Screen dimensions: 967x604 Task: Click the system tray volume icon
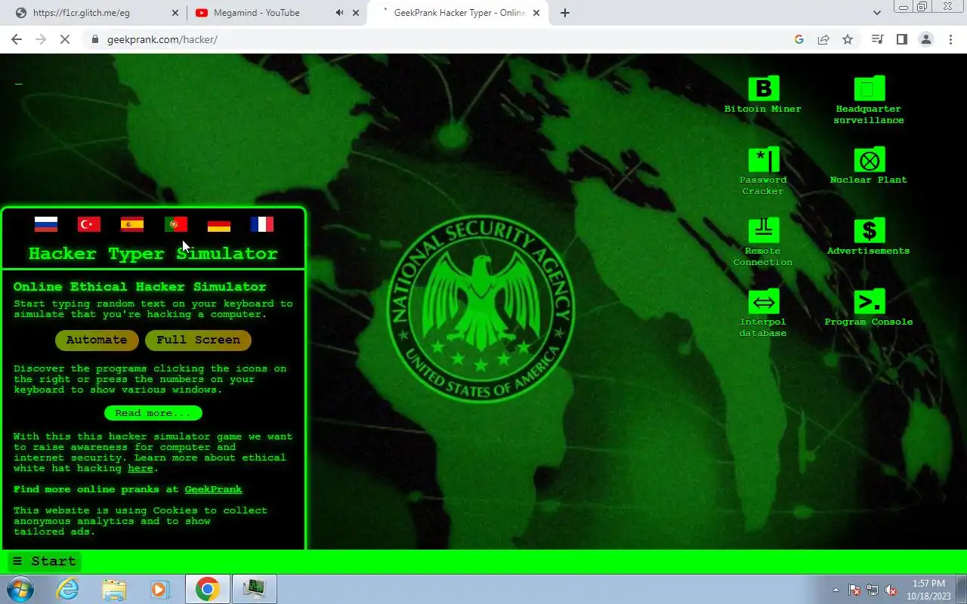tap(891, 590)
